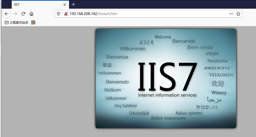The height and width of the screenshot is (137, 256).
Task: Click the 'Welkom' text
Action: tap(113, 90)
